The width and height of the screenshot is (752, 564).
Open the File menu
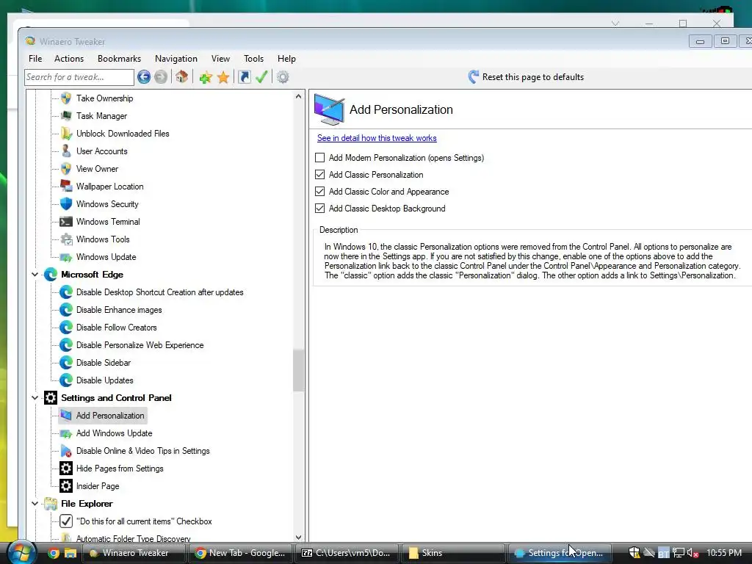pos(35,59)
